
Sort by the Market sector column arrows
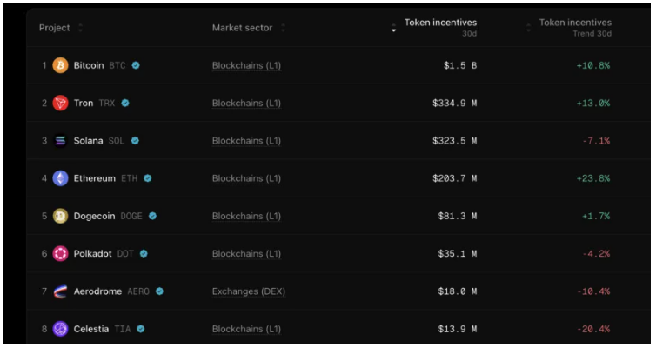point(283,28)
